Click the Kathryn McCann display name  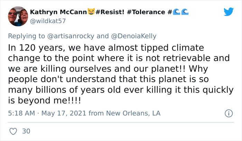pos(58,12)
